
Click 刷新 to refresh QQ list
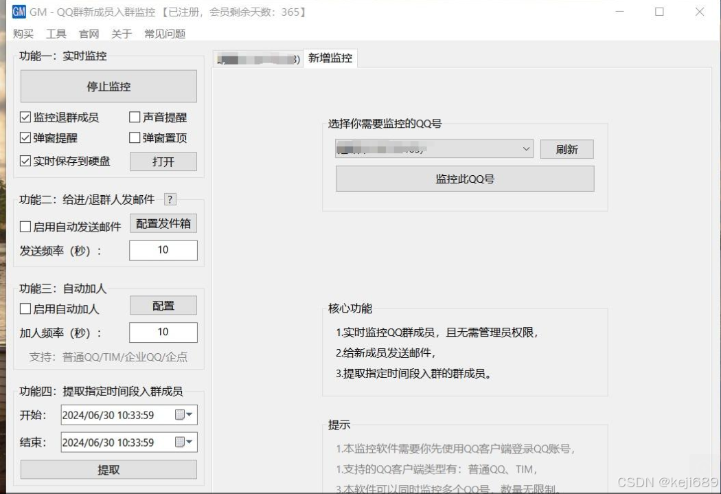567,149
